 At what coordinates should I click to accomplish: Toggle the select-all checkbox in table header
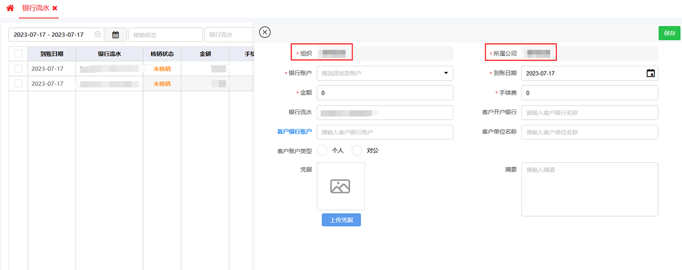point(18,54)
